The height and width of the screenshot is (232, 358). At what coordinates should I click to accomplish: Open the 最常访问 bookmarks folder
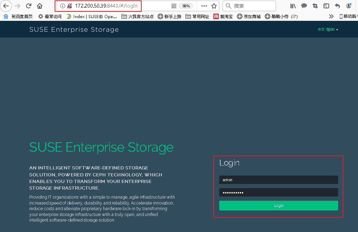[x=50, y=16]
